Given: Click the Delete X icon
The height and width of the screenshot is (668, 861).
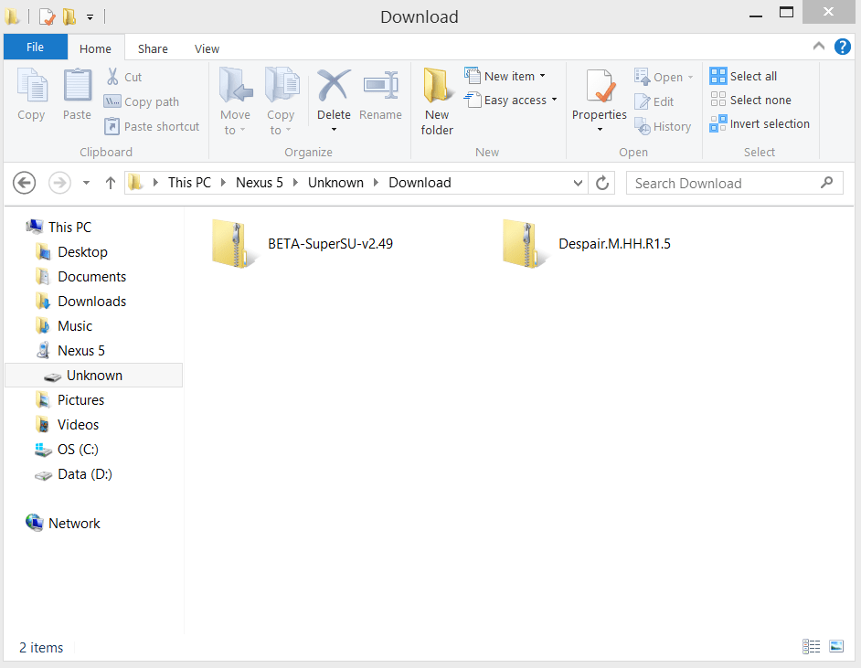Looking at the screenshot, I should point(334,85).
